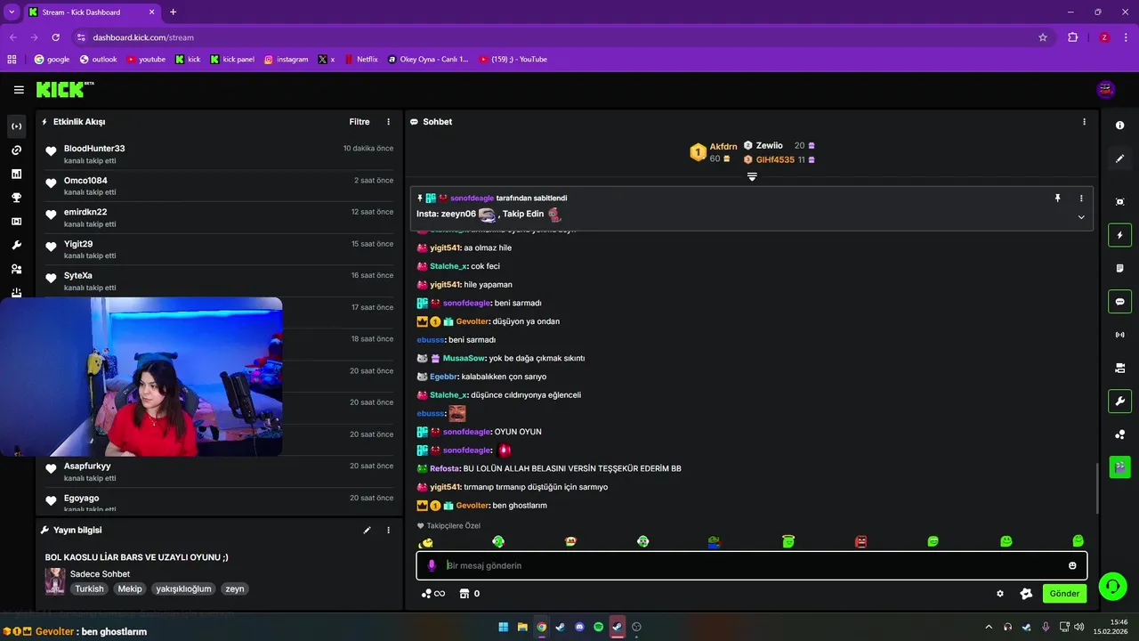The height and width of the screenshot is (641, 1139).
Task: Click the screen-capture icon in right sidebar
Action: (x=1119, y=202)
